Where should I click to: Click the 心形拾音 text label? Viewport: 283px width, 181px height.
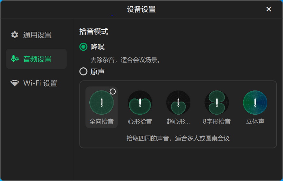pos(140,122)
